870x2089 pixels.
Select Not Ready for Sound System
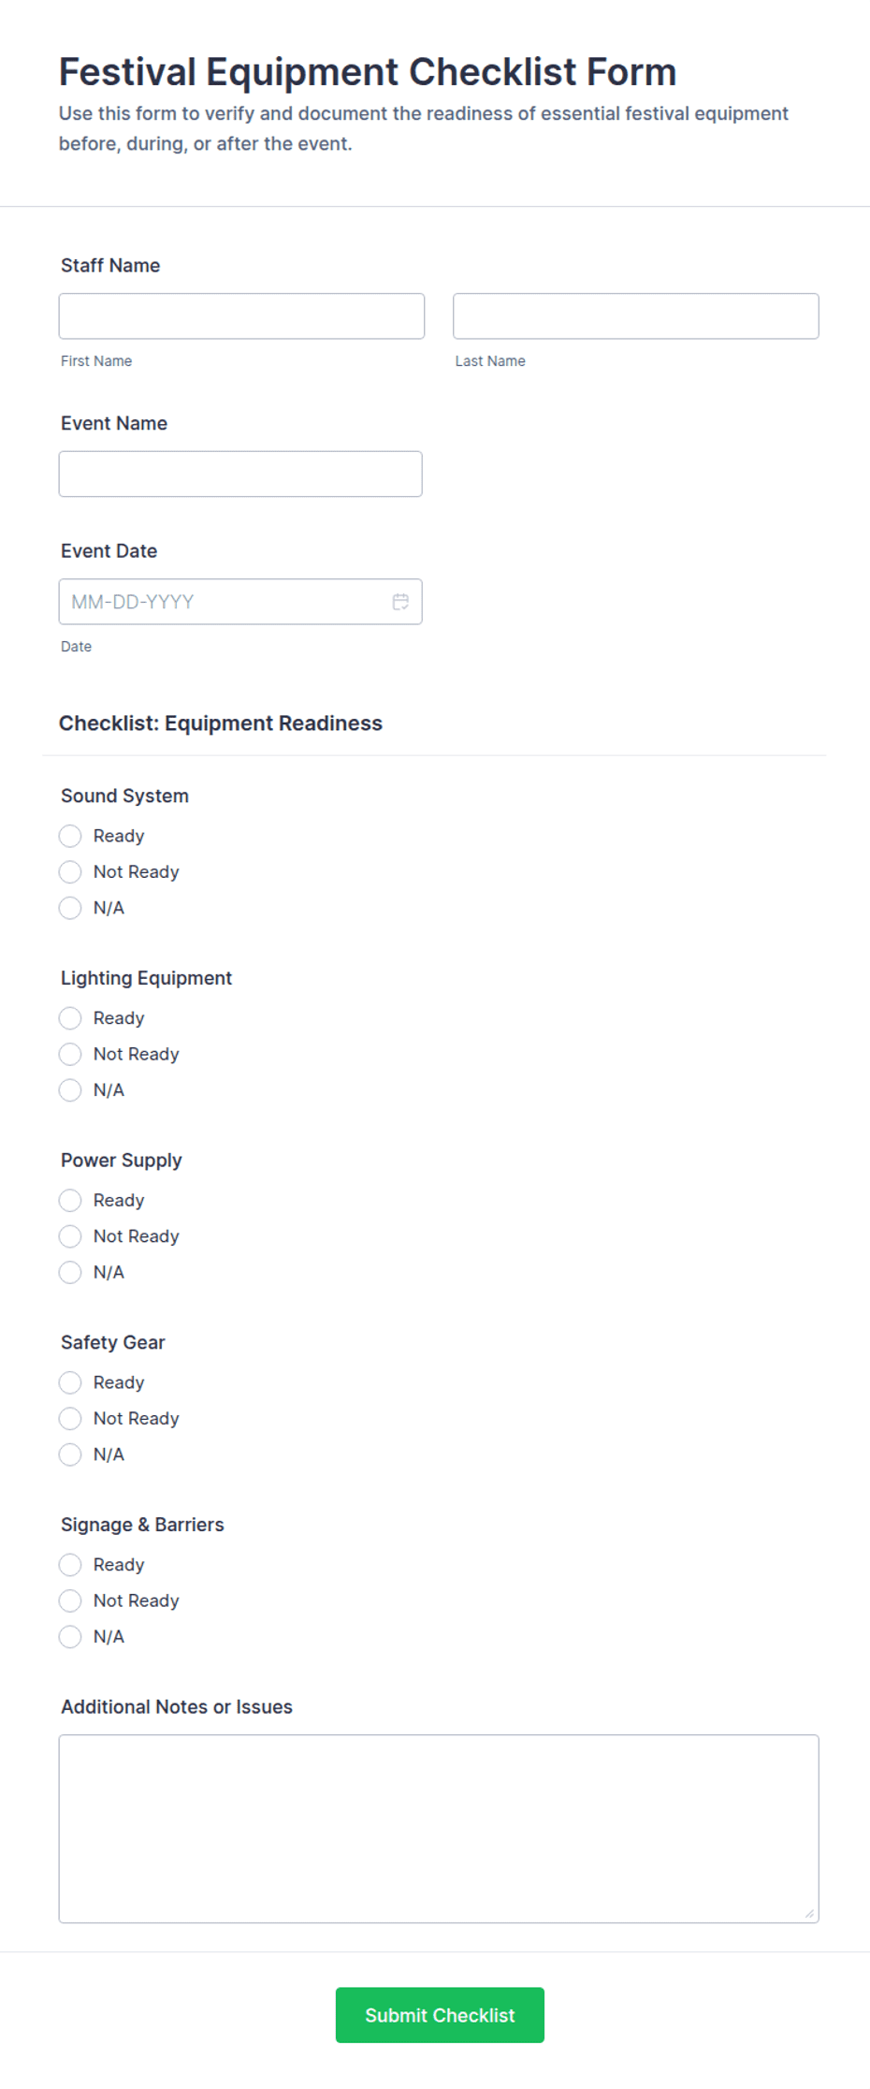tap(70, 872)
